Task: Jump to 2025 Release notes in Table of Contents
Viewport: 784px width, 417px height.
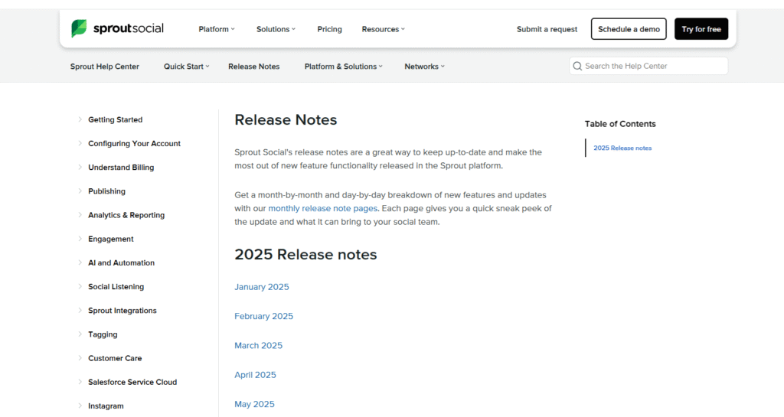Action: [x=622, y=148]
